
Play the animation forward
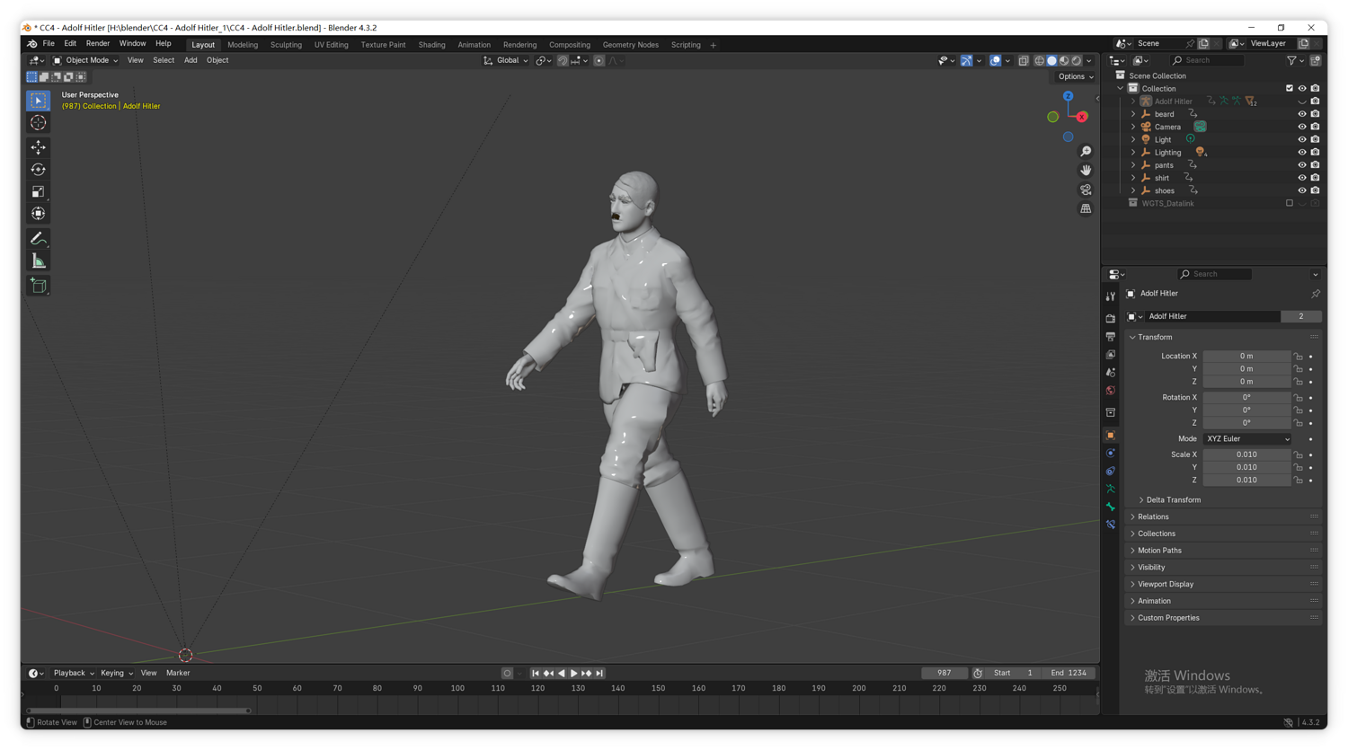(574, 674)
